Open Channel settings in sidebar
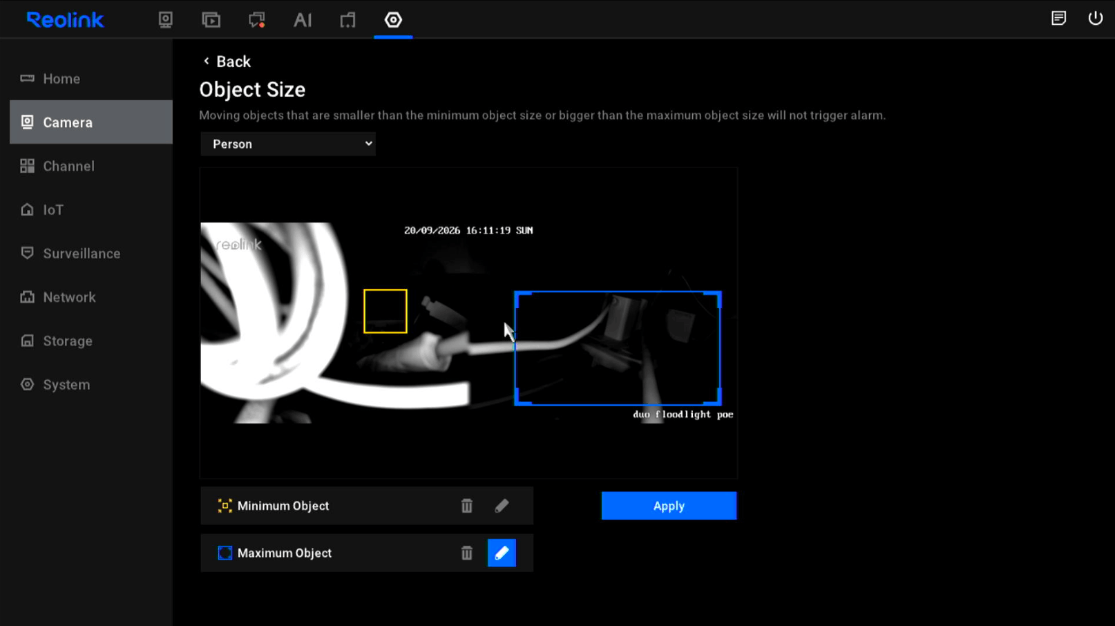 [91, 166]
